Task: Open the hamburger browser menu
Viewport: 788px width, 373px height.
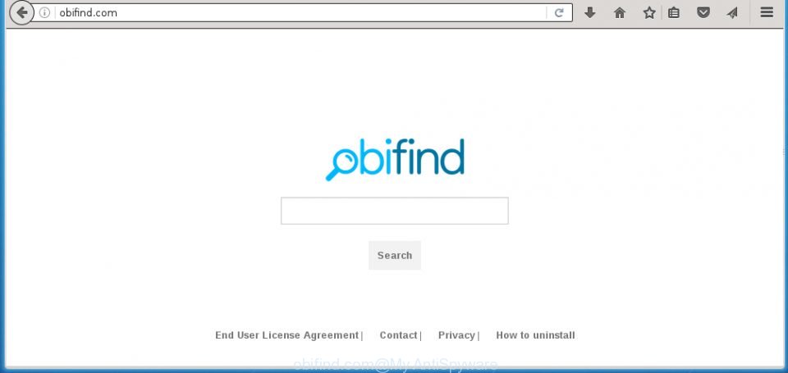Action: pos(767,12)
